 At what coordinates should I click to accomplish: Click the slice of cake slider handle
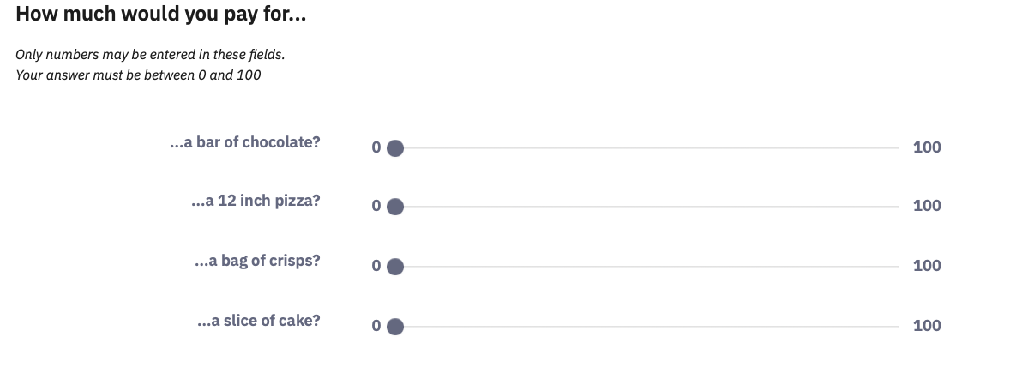[x=394, y=327]
